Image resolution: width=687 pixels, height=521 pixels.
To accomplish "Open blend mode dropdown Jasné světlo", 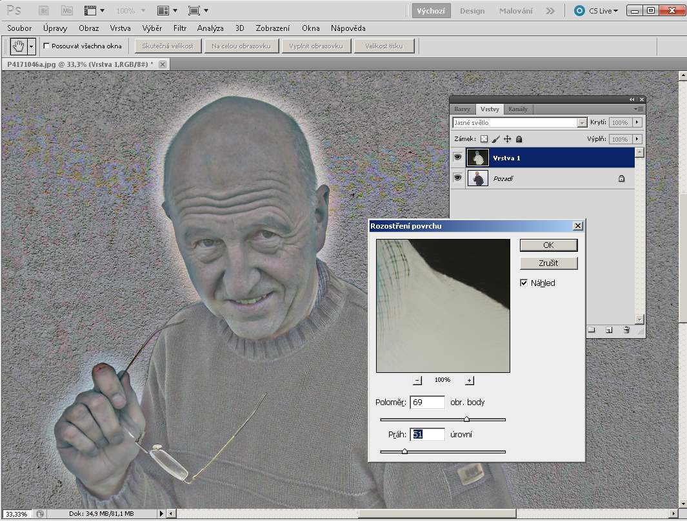I will pyautogui.click(x=520, y=122).
